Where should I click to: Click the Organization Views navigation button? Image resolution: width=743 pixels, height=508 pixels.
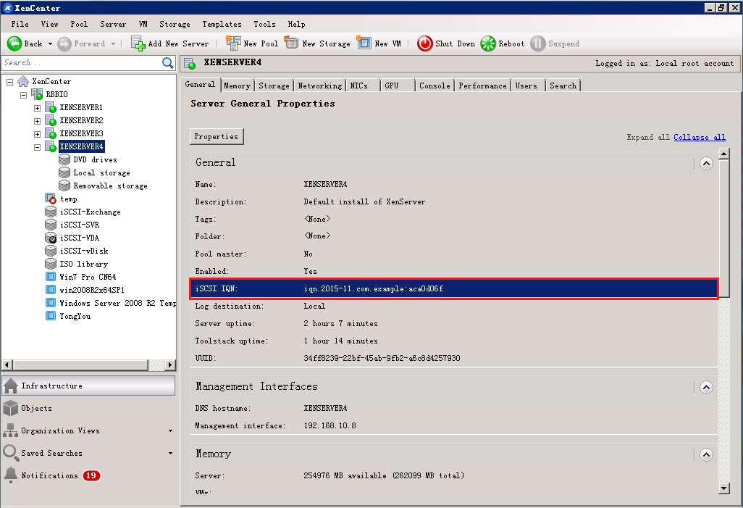(88, 430)
